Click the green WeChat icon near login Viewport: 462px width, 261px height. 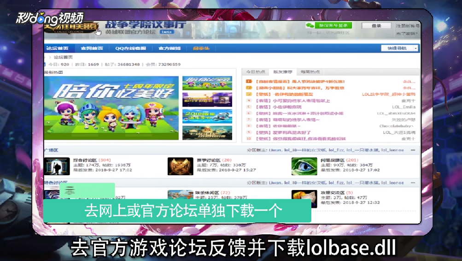click(x=310, y=26)
